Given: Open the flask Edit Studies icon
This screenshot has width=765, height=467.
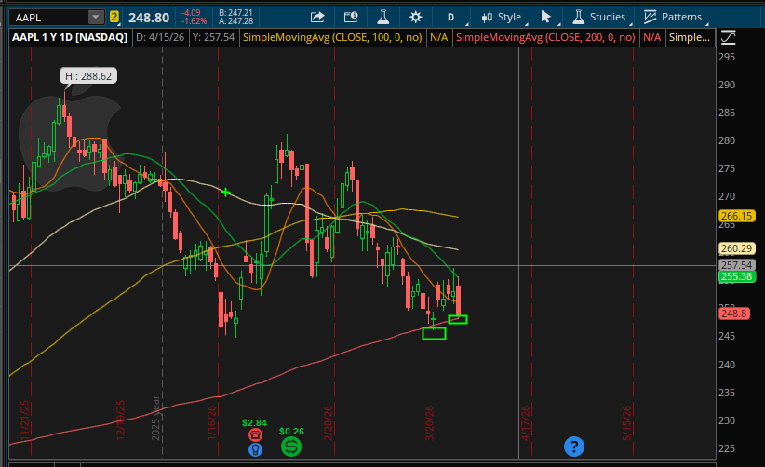Looking at the screenshot, I should tap(383, 18).
